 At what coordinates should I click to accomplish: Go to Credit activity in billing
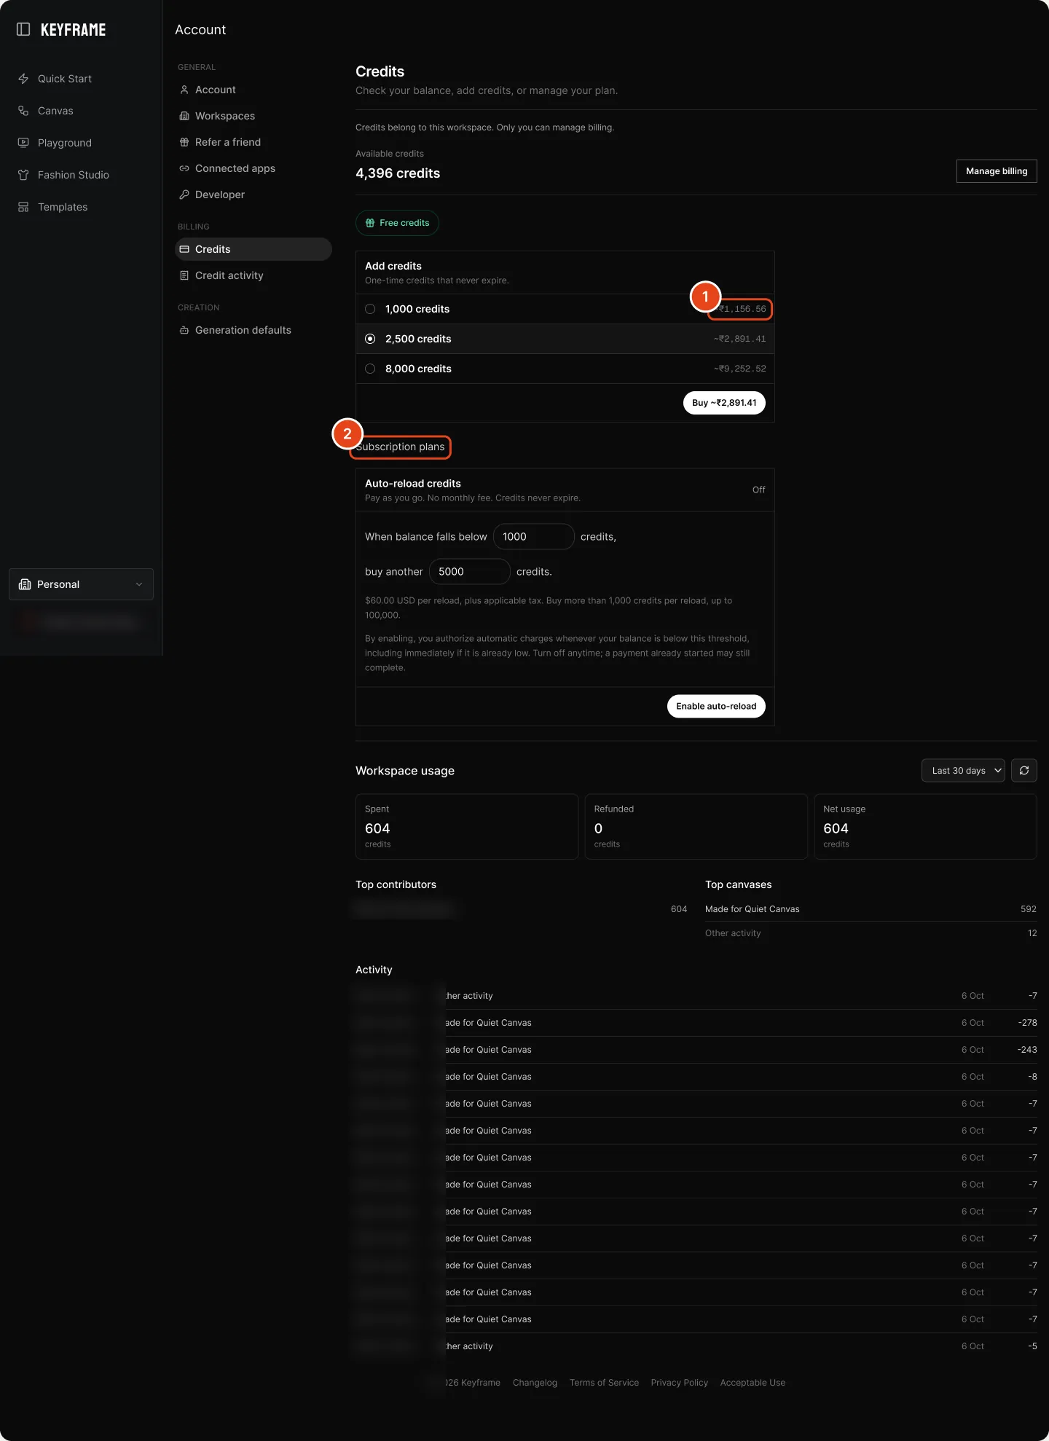click(x=254, y=275)
